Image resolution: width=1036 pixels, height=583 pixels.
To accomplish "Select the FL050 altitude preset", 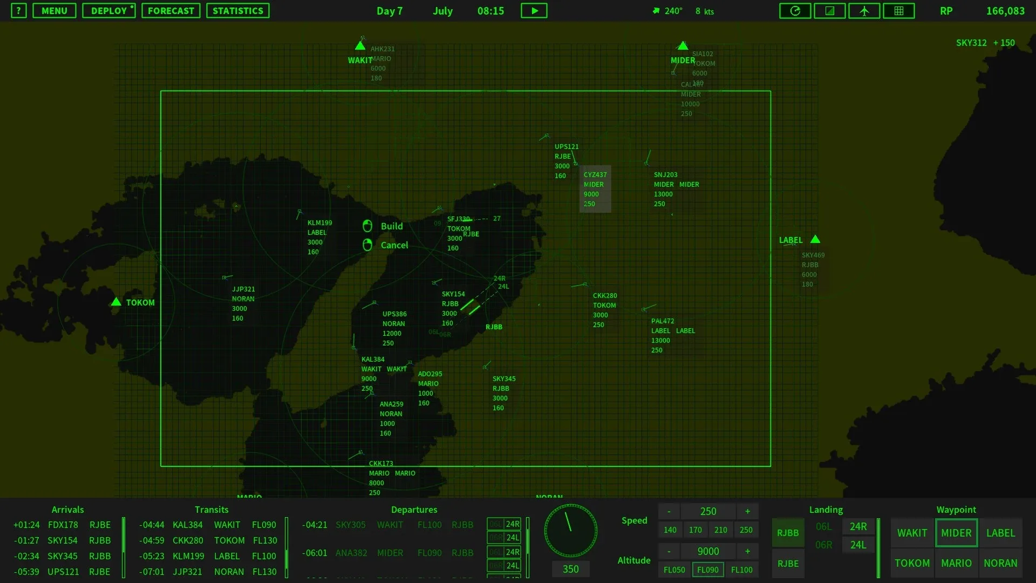I will [x=674, y=570].
